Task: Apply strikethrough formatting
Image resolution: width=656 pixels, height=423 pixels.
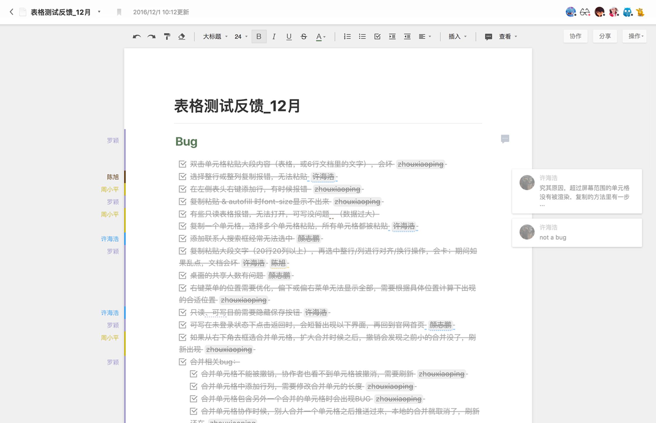Action: click(x=304, y=37)
